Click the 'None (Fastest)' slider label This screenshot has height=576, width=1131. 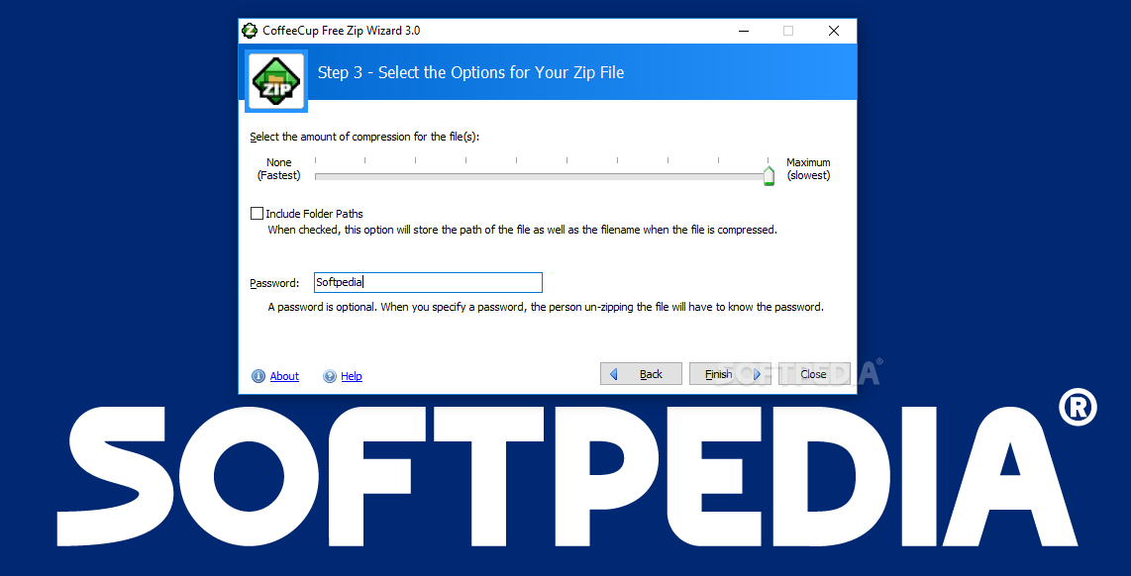point(279,168)
